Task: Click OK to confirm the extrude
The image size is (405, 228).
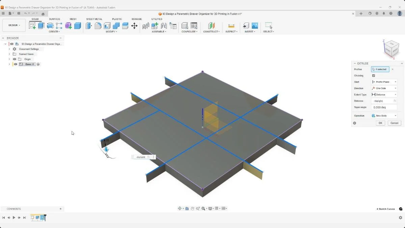Action: (x=380, y=123)
